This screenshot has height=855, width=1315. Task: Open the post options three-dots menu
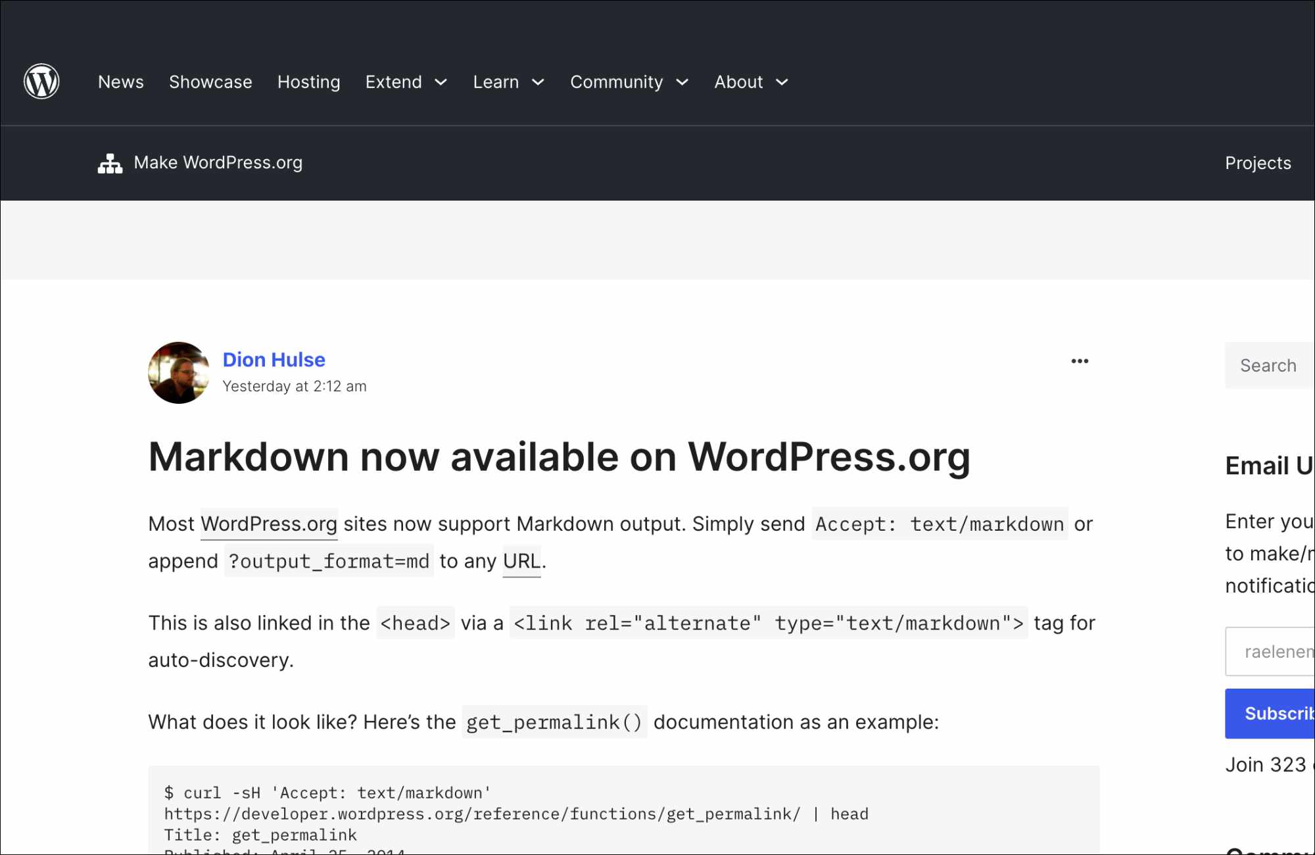1080,361
